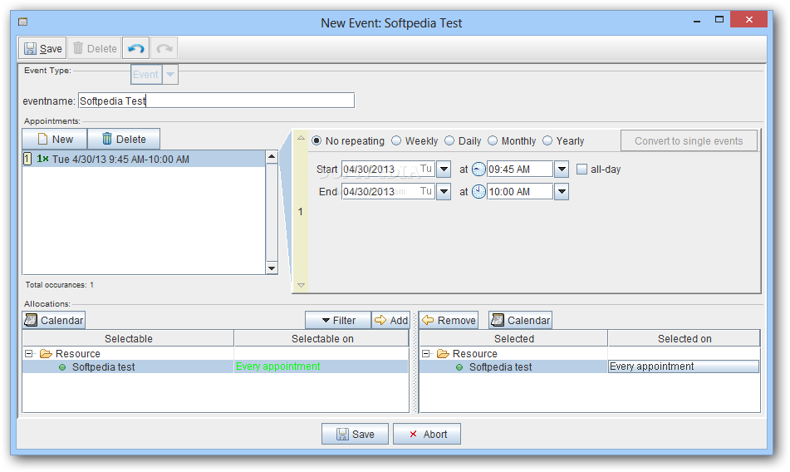This screenshot has width=790, height=472.
Task: Delete the selected appointment
Action: 124,139
